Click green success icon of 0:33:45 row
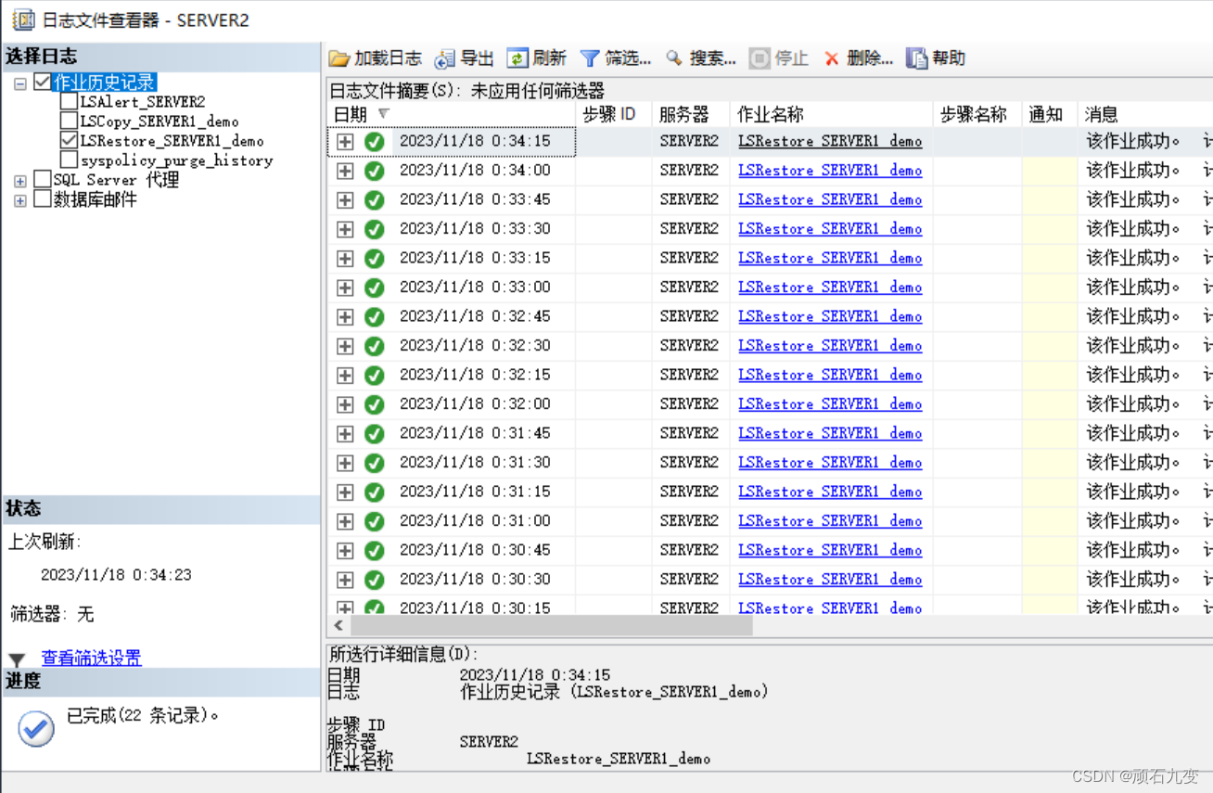This screenshot has width=1213, height=793. (375, 200)
